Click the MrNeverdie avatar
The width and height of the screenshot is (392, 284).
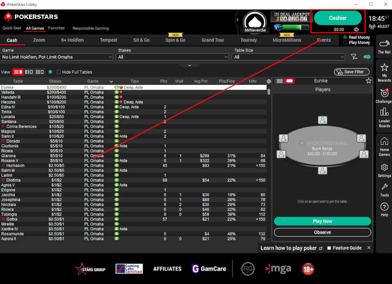point(255,22)
